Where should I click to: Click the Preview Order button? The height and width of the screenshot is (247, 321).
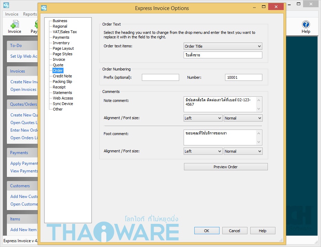click(x=226, y=167)
